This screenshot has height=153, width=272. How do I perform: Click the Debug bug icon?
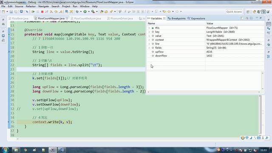(77, 11)
